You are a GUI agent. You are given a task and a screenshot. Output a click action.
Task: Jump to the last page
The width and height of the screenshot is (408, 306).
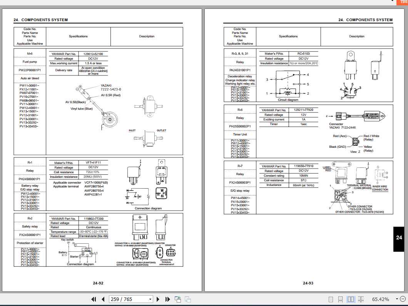167,299
